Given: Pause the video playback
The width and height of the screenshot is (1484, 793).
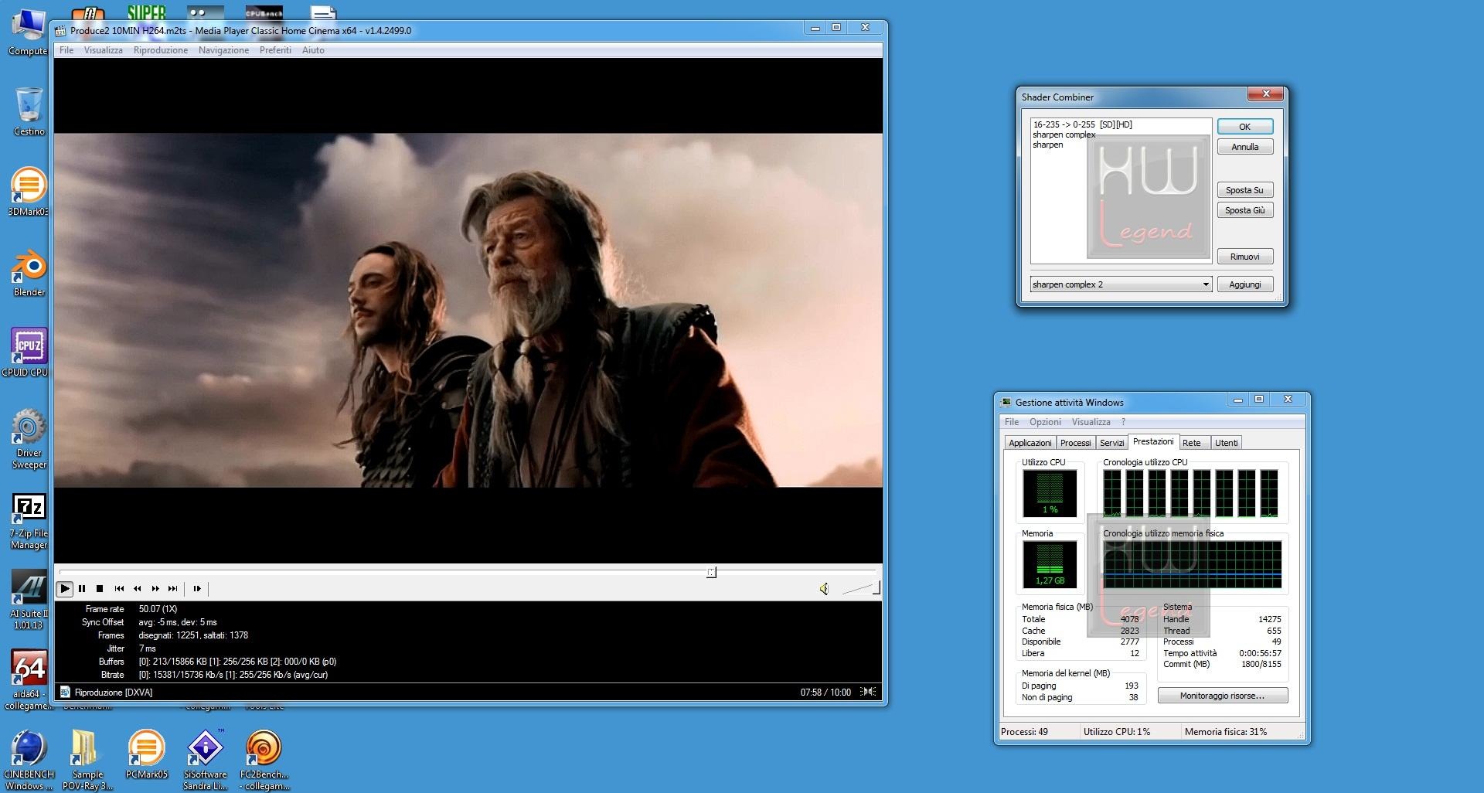Looking at the screenshot, I should (x=82, y=589).
